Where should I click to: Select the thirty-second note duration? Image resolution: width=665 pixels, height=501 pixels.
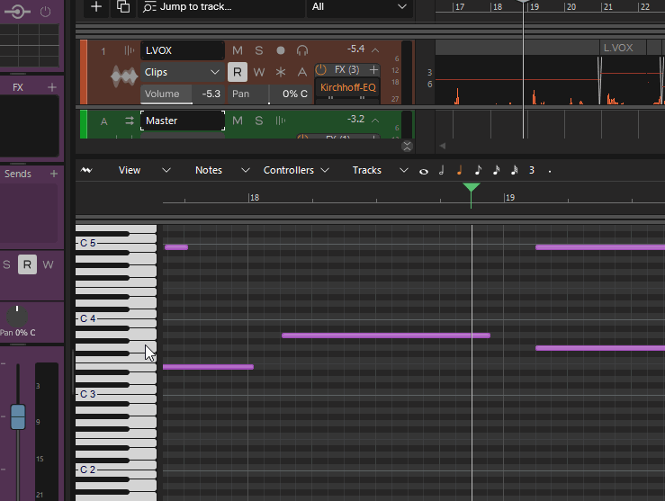pyautogui.click(x=514, y=170)
